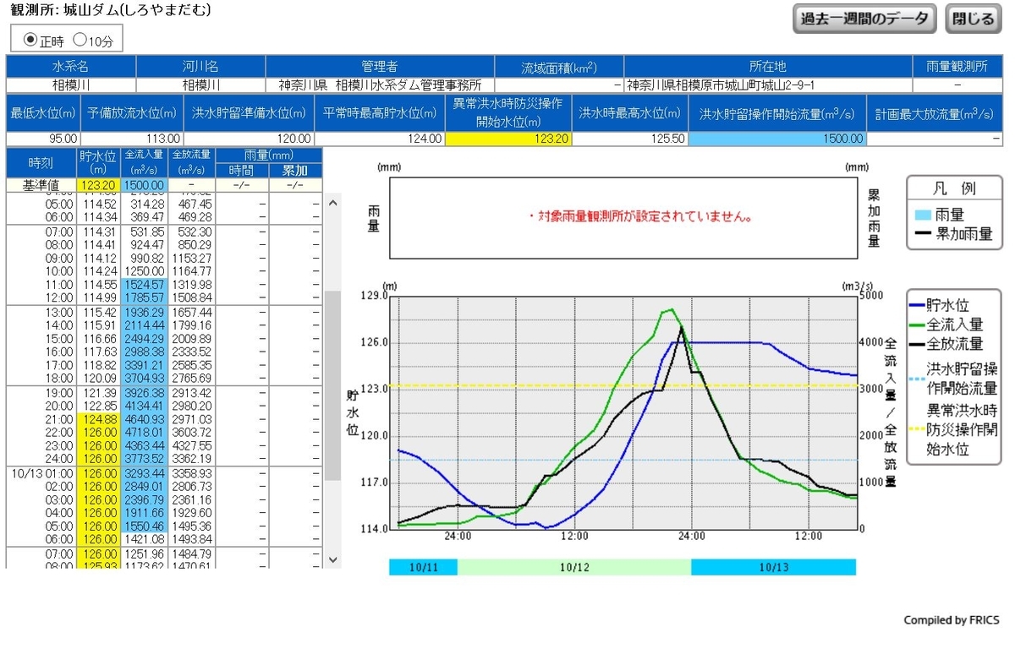Click the 3358.93 discharge value
Screen dimensions: 1015x649
tap(191, 473)
